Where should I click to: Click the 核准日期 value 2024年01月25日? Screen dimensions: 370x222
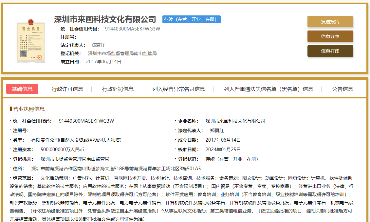coord(223,150)
